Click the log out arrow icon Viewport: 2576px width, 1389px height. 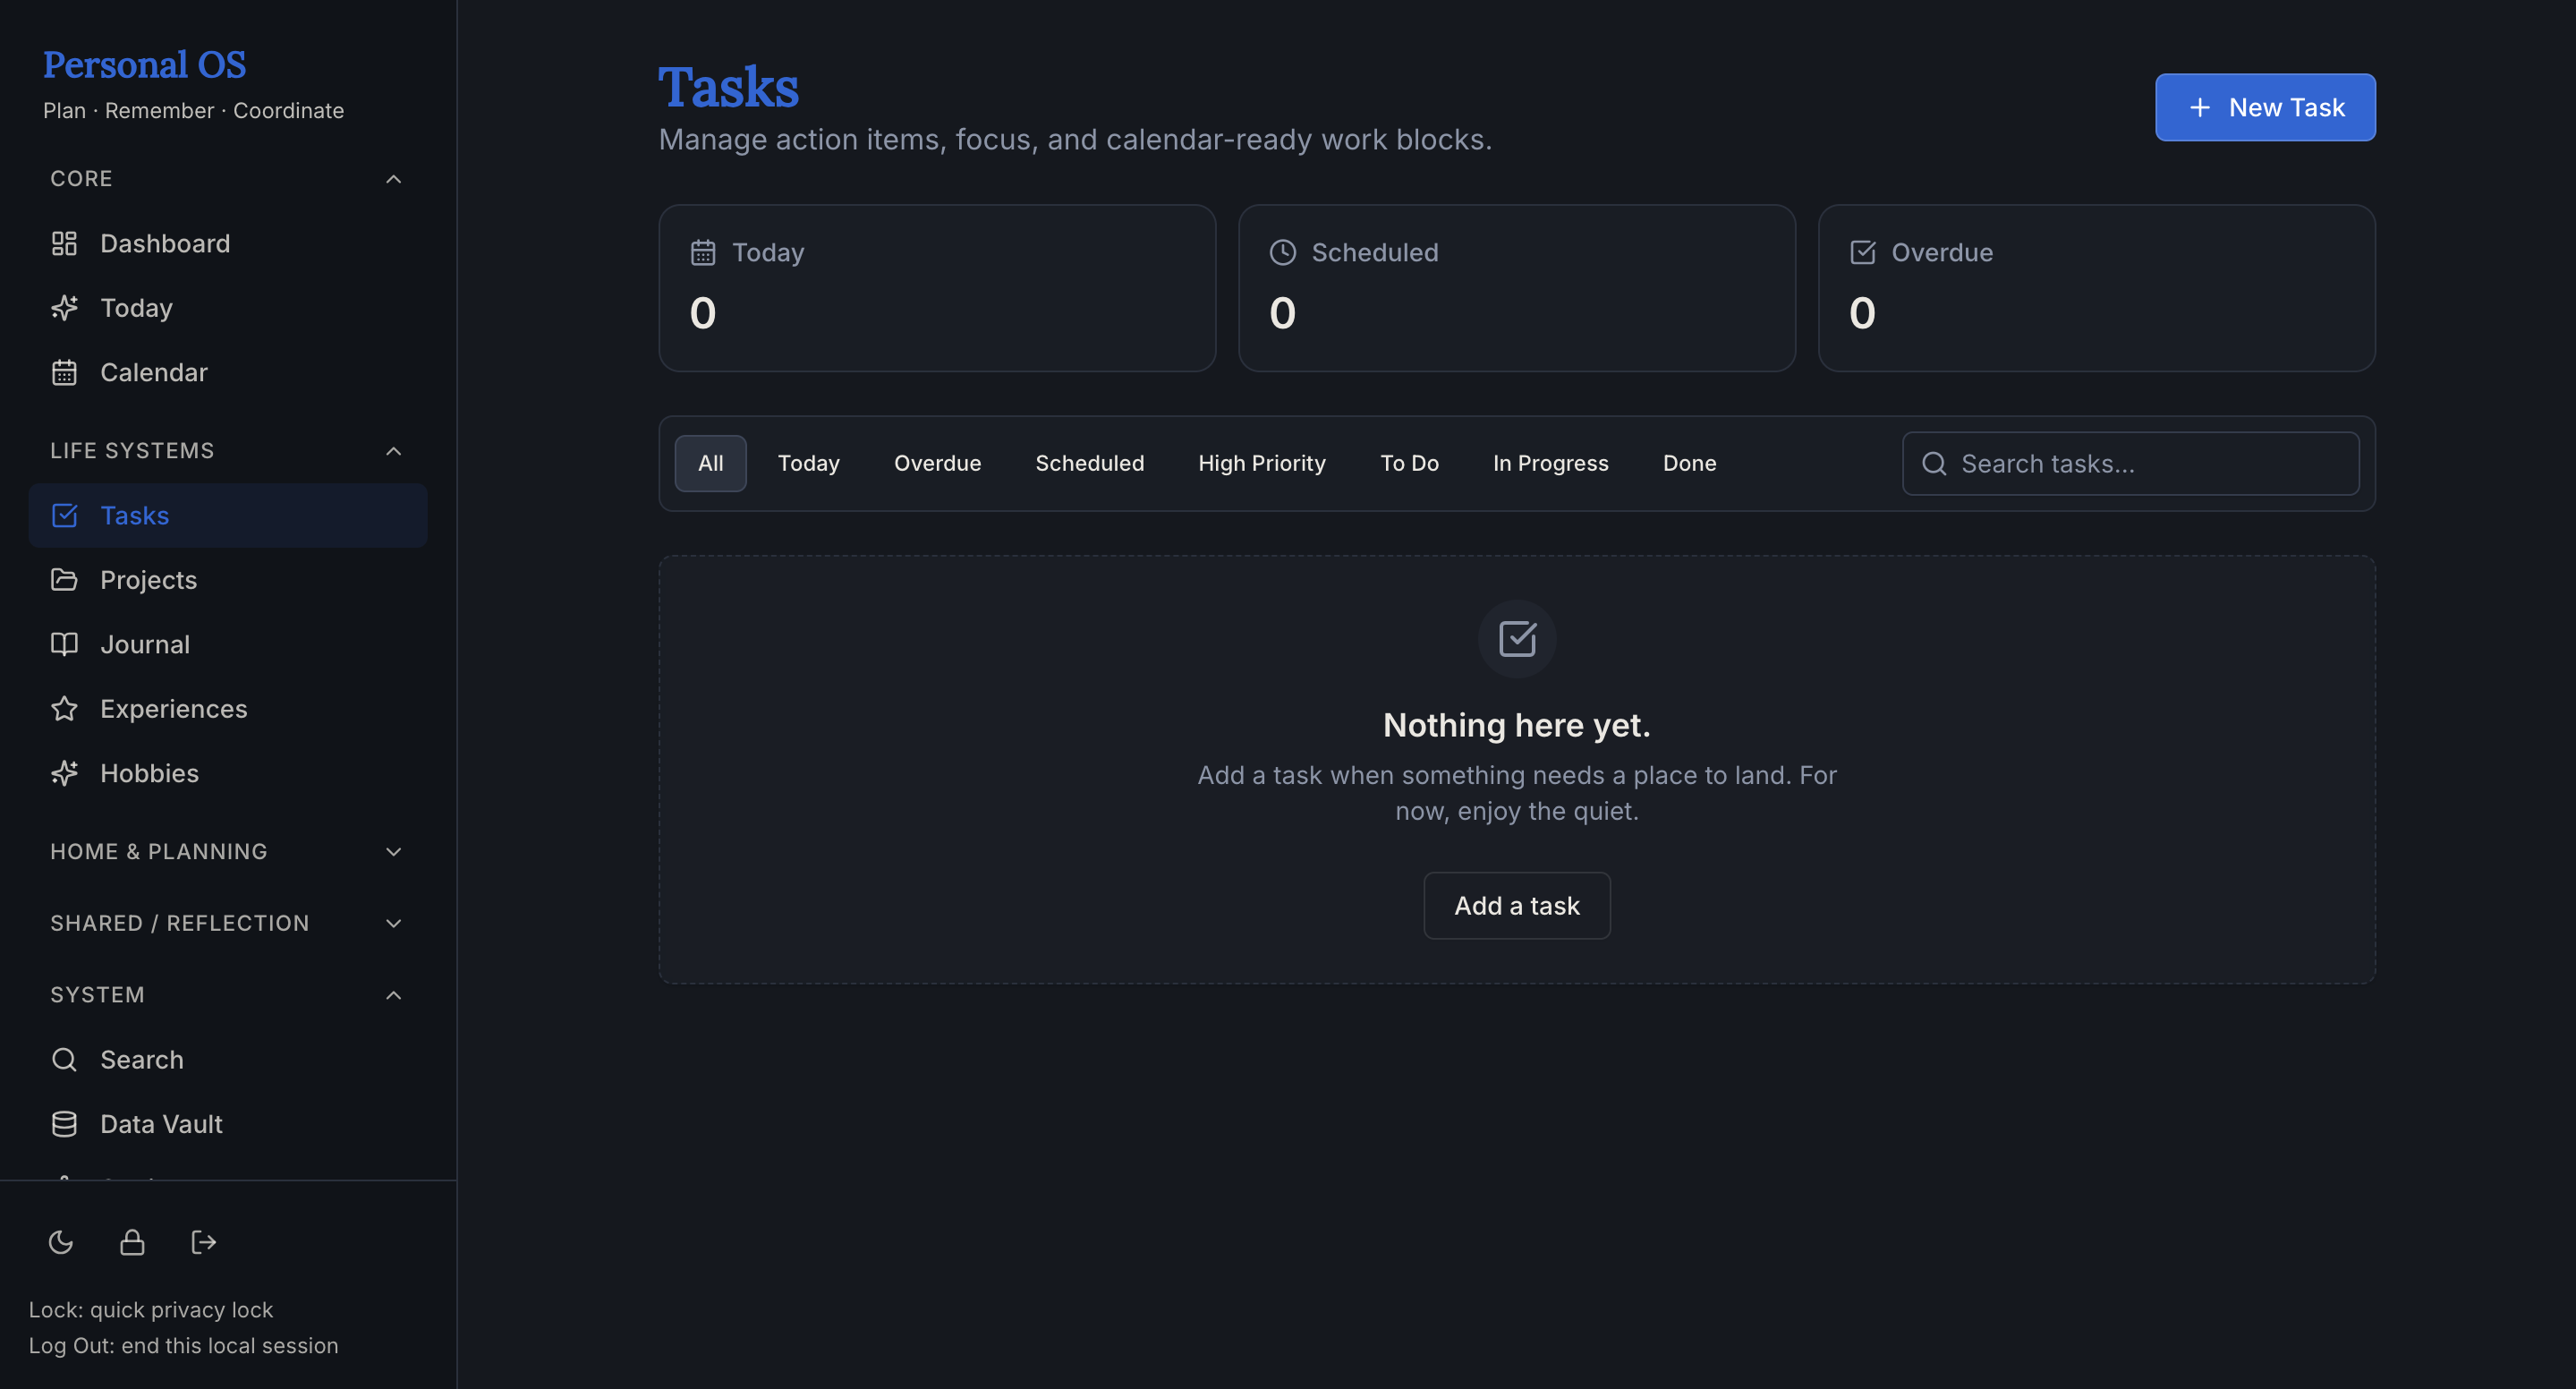[204, 1242]
